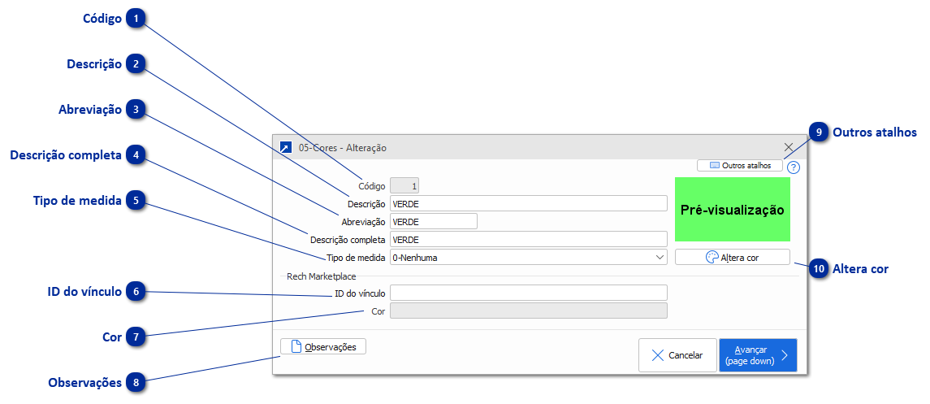The width and height of the screenshot is (930, 404).
Task: Click the help question mark icon
Action: (794, 167)
